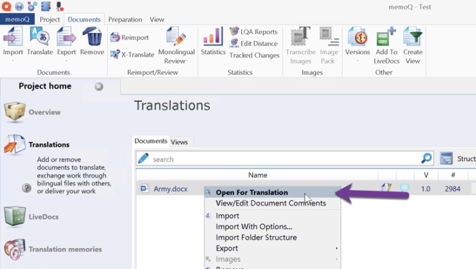Open the Versions dropdown arrow
This screenshot has width=476, height=269.
click(x=357, y=61)
